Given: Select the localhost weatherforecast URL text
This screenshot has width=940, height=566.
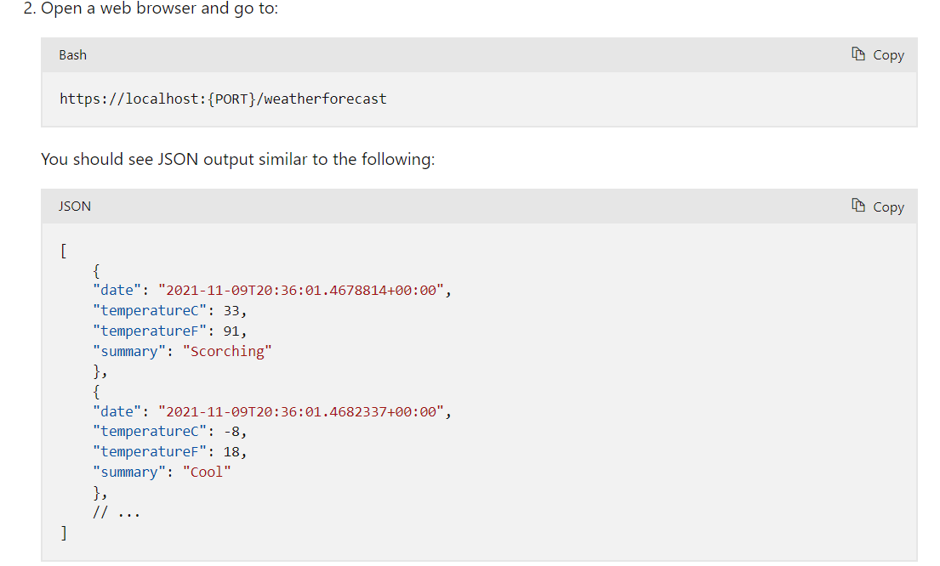Looking at the screenshot, I should 222,99.
